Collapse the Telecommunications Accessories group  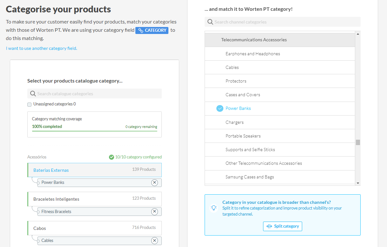click(x=254, y=40)
